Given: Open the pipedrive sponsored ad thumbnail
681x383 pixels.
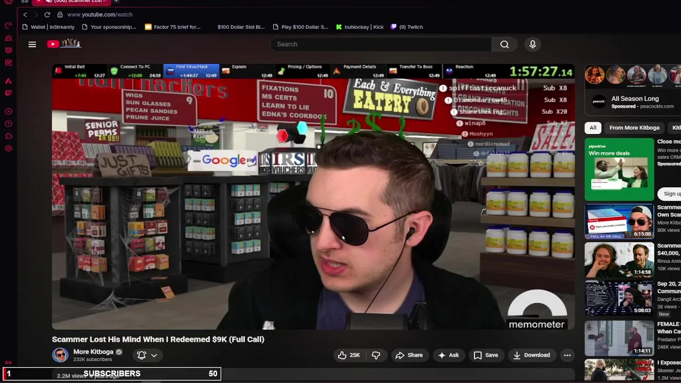Looking at the screenshot, I should click(x=619, y=169).
